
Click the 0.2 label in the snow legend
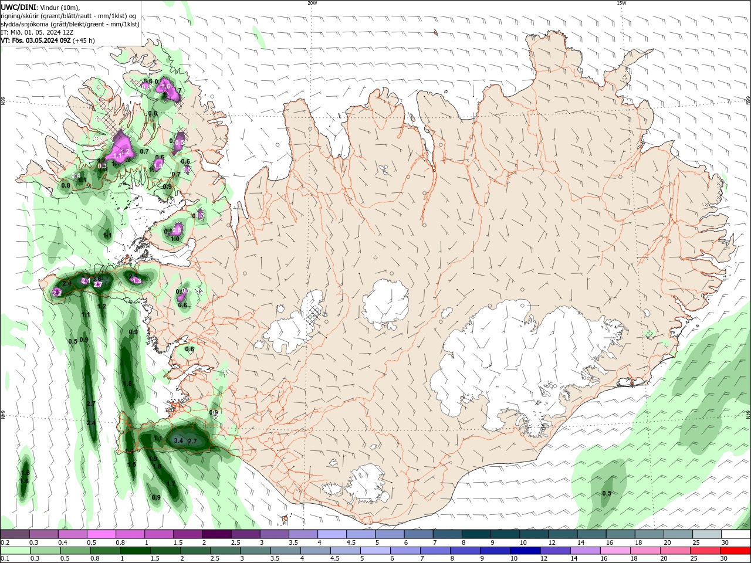coord(5,542)
